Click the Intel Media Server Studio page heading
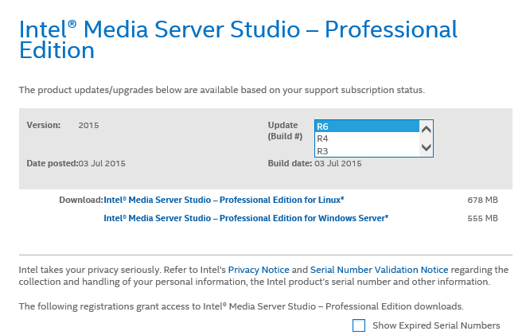 click(238, 40)
